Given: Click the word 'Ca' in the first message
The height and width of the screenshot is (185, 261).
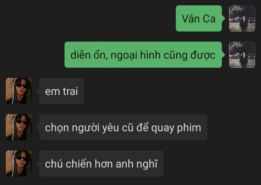Looking at the screenshot, I should tap(209, 18).
